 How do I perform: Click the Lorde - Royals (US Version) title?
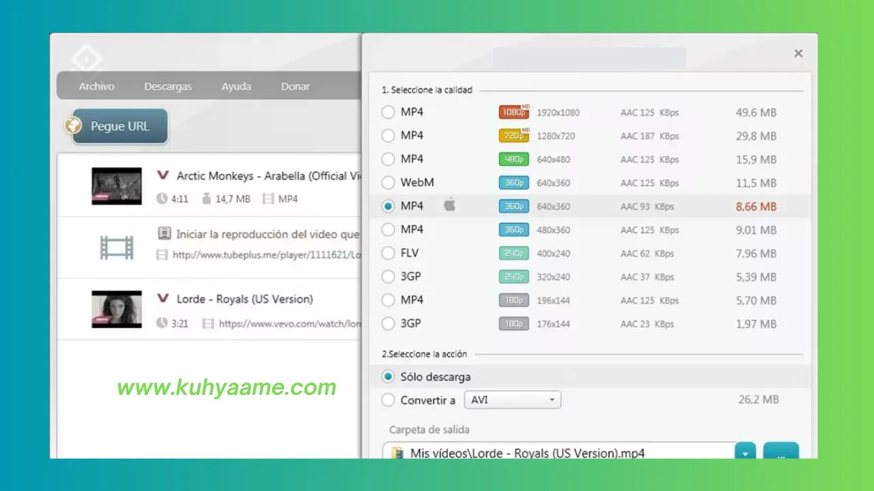click(x=244, y=299)
